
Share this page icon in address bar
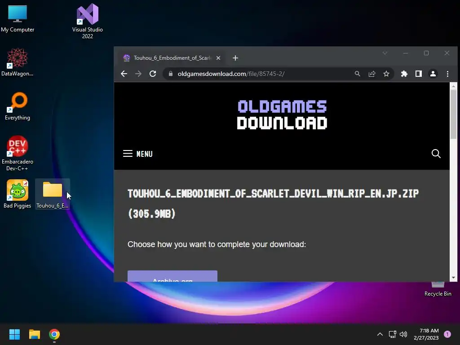(372, 74)
